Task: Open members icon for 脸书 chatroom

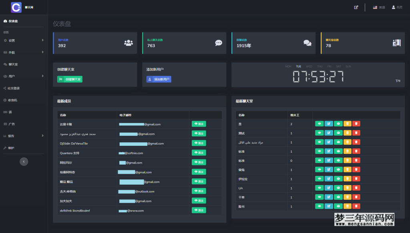Action: tap(338, 207)
